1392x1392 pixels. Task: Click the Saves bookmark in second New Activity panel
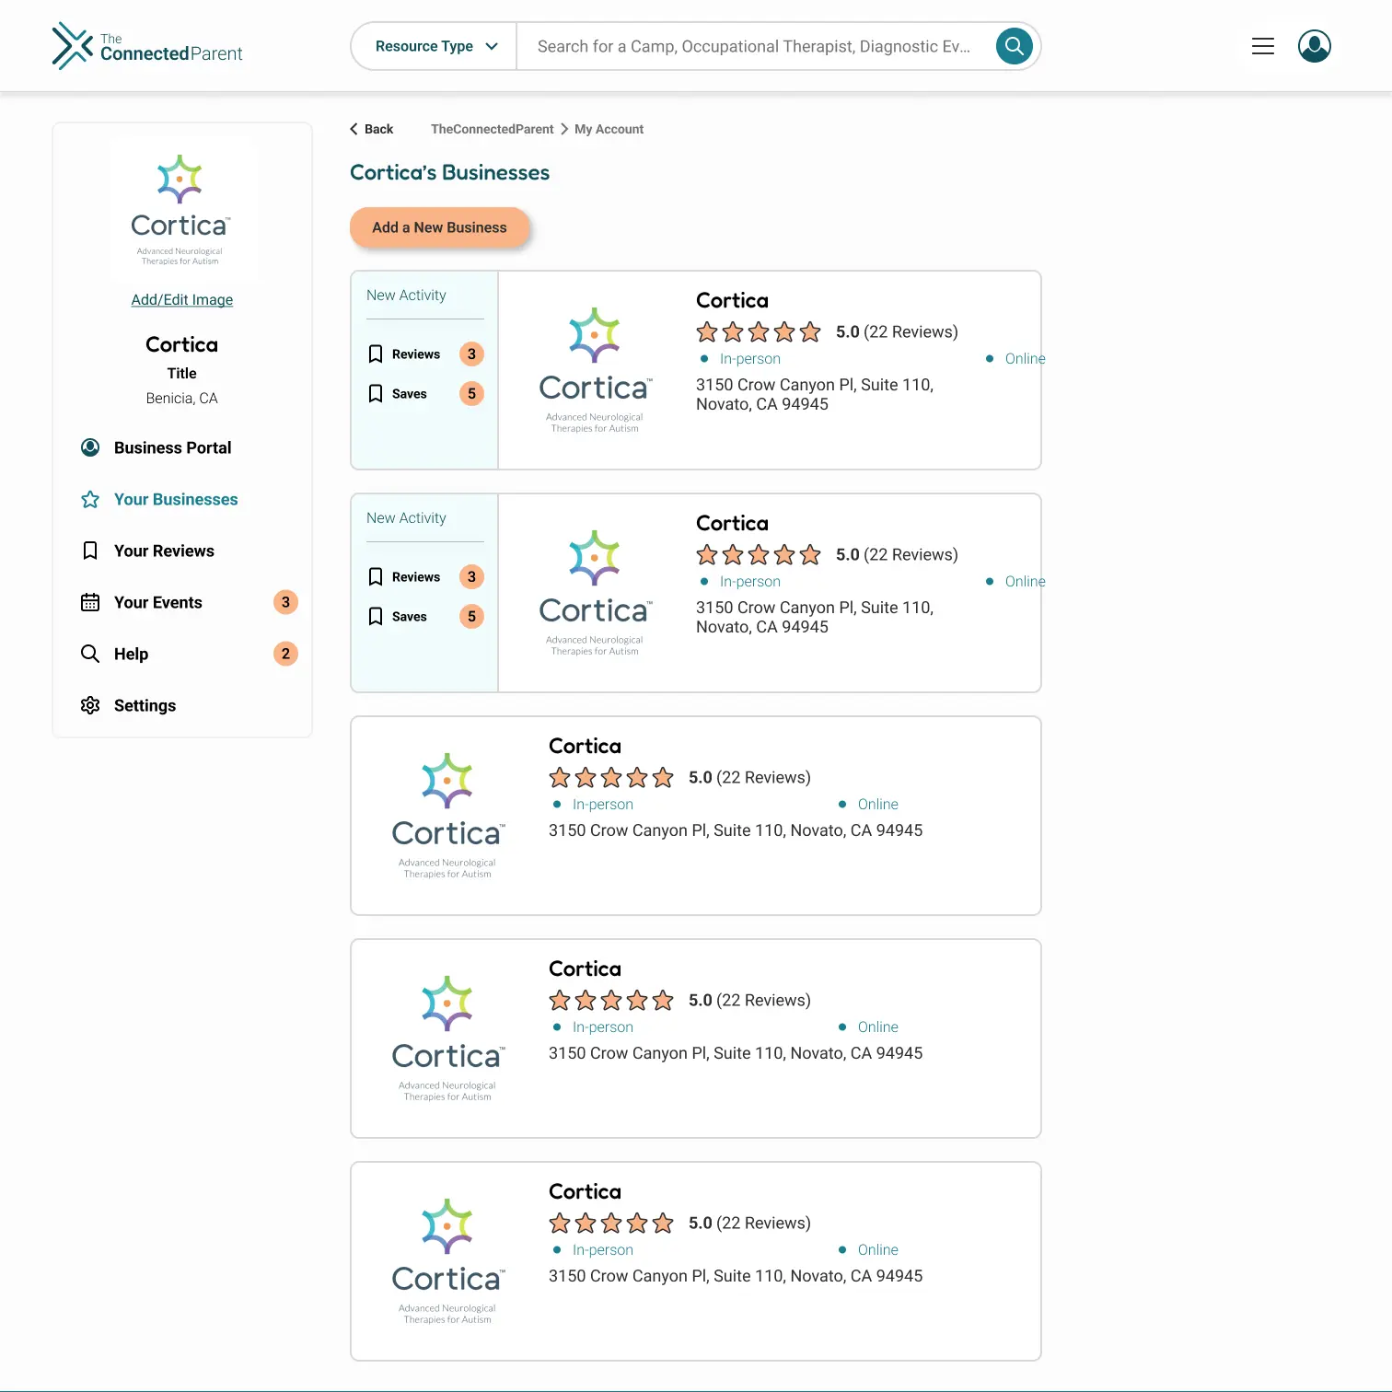(x=375, y=617)
